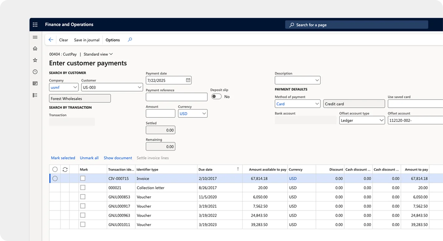Click the Due date sort arrow

[238, 169]
